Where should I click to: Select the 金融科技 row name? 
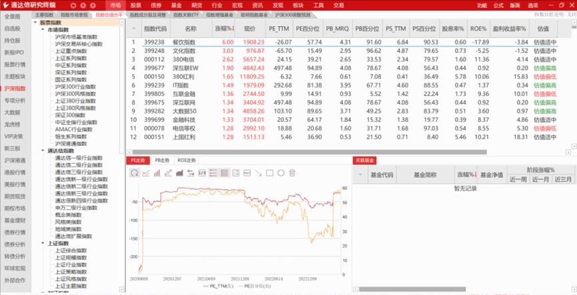(x=184, y=119)
